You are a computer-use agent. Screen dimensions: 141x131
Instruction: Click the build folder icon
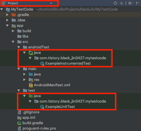19,31
